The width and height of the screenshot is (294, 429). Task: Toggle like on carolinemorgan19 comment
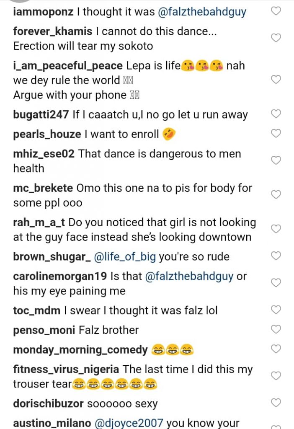point(276,283)
